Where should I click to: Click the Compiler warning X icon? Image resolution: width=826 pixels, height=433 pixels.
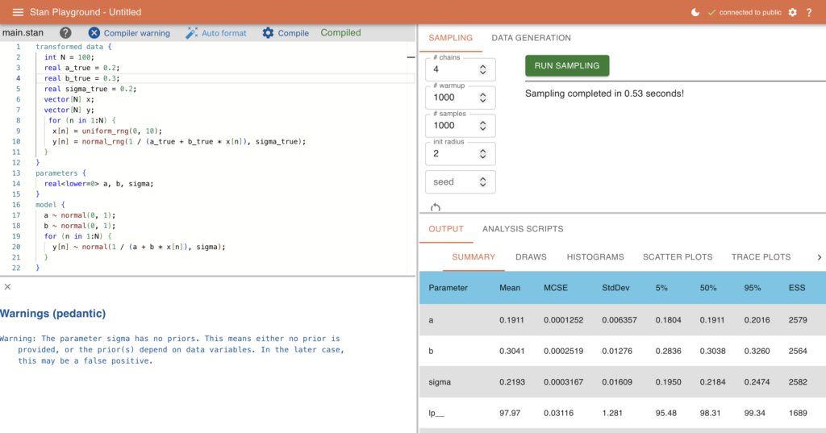[94, 33]
